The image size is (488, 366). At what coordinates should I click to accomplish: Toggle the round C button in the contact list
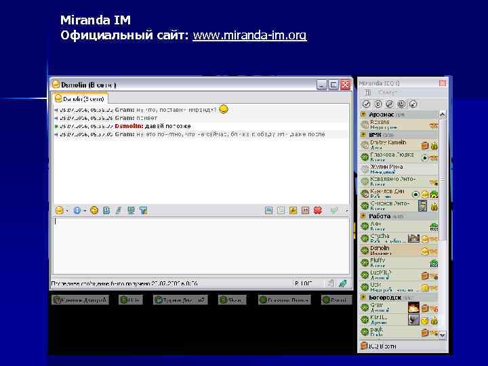[x=378, y=104]
